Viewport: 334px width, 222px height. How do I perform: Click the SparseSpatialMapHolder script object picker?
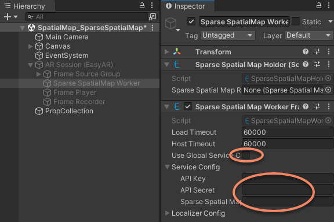pos(328,78)
